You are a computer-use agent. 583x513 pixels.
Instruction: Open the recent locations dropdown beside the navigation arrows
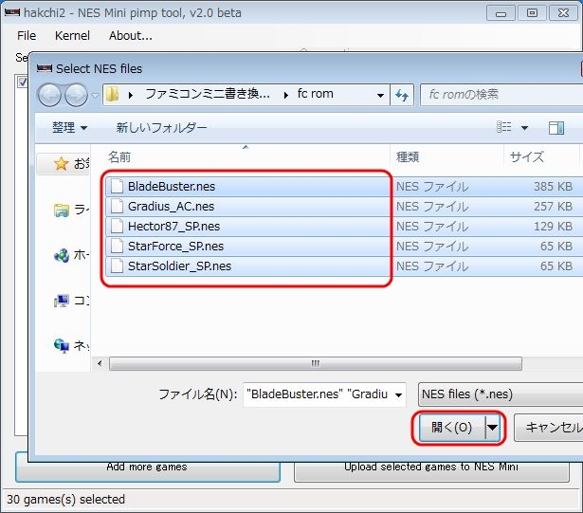(95, 96)
